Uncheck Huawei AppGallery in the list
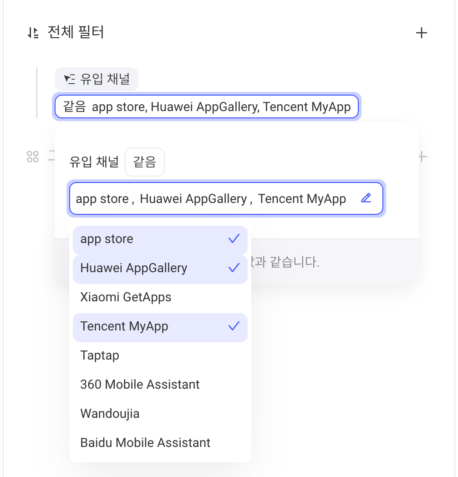 click(x=160, y=269)
